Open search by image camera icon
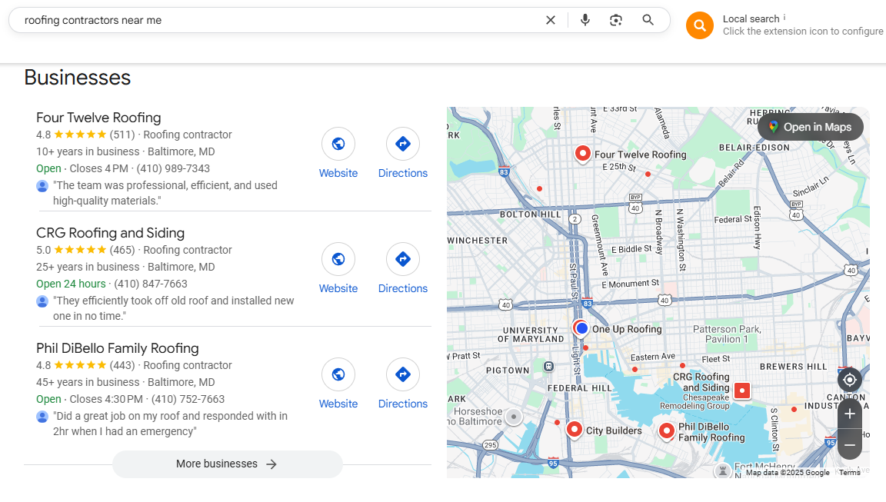Screen dimensions: 886x502 click(616, 20)
